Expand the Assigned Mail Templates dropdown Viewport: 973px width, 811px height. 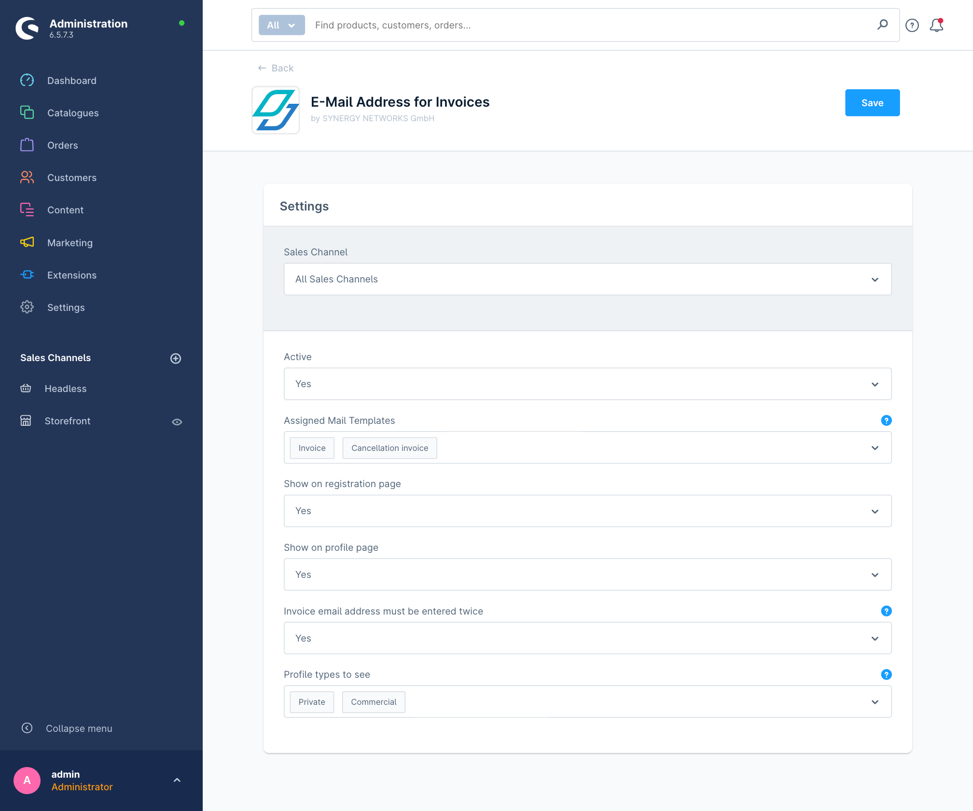[x=875, y=448]
